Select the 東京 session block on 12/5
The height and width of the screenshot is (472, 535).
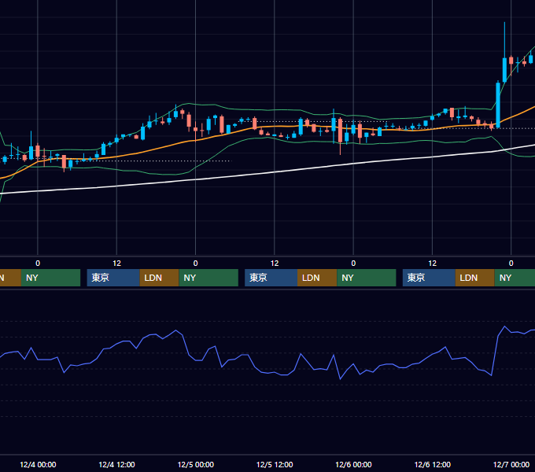271,278
